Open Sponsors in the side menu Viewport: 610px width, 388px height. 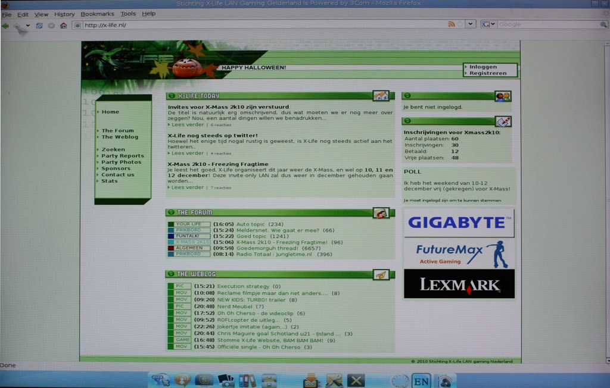tap(116, 168)
